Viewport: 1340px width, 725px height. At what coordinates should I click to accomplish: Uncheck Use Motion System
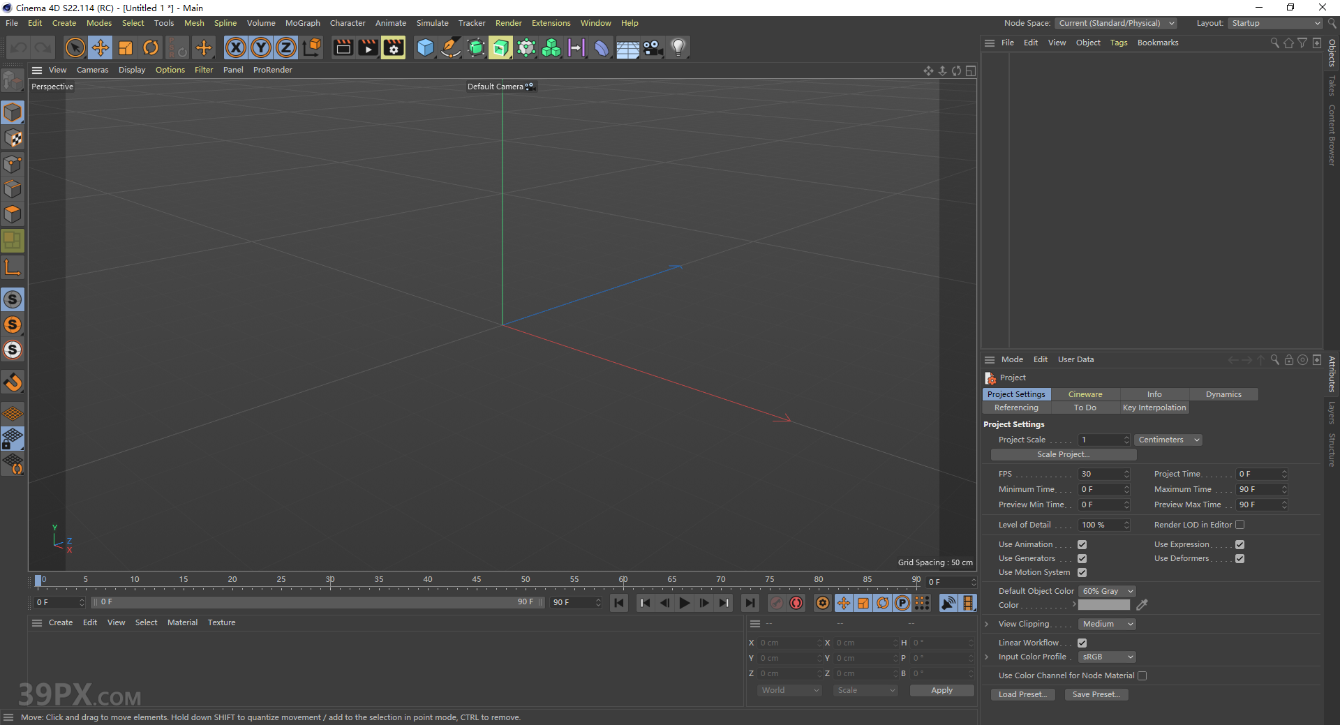[1082, 572]
